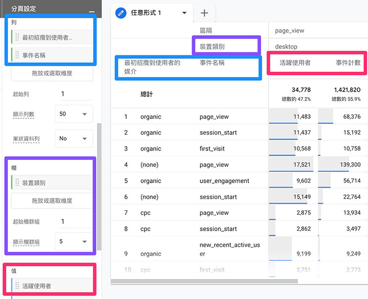Grab the drag handle of 活躍使用者 value
Image resolution: width=368 pixels, height=299 pixels.
pos(17,286)
